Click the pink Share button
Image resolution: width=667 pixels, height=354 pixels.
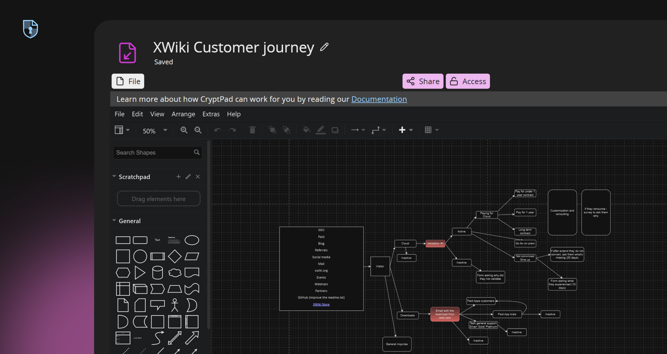(423, 81)
